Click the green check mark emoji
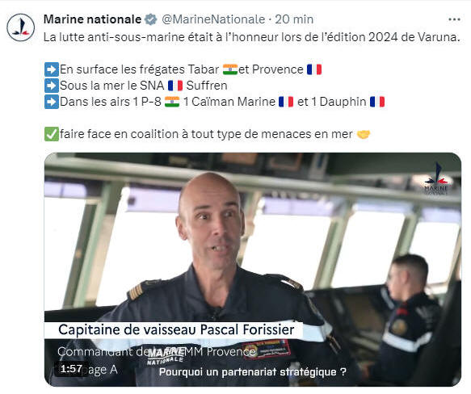The height and width of the screenshot is (394, 471). [x=52, y=134]
